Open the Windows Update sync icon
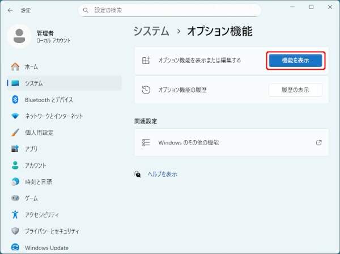Image resolution: width=340 pixels, height=254 pixels. pyautogui.click(x=15, y=247)
